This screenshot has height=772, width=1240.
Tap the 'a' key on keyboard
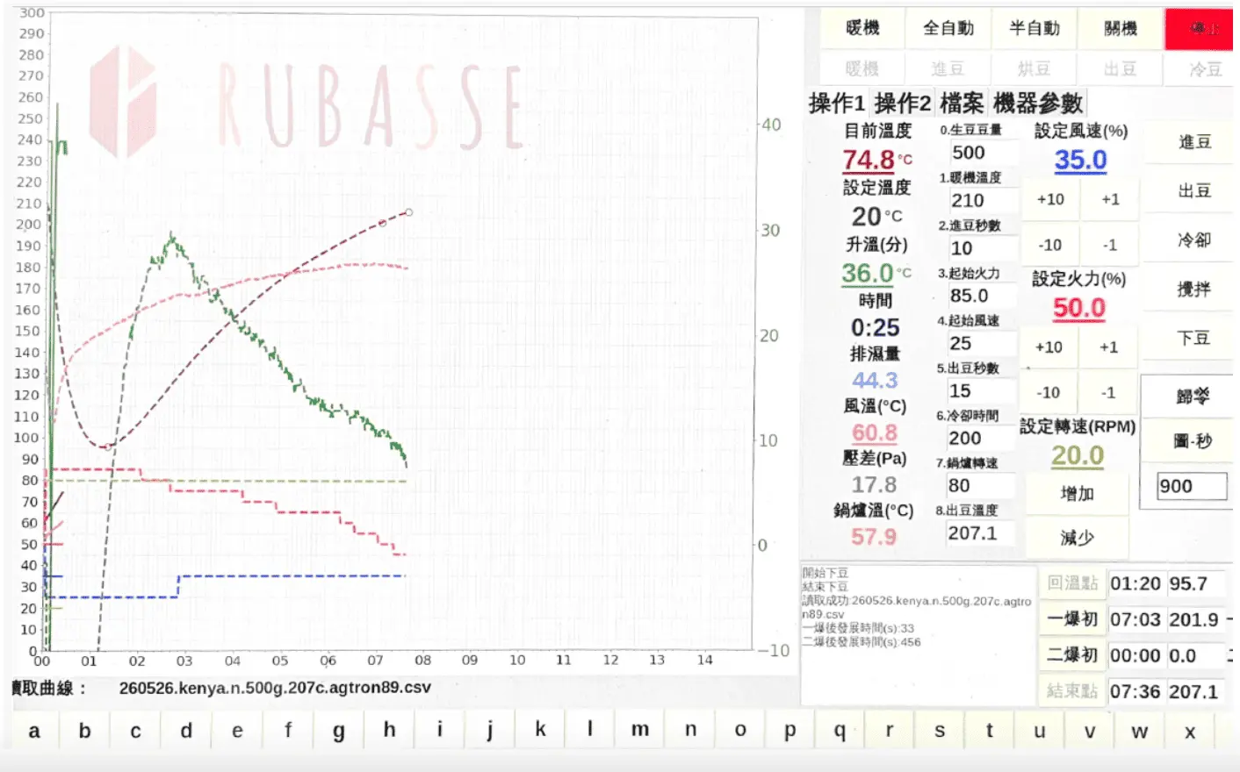(34, 731)
